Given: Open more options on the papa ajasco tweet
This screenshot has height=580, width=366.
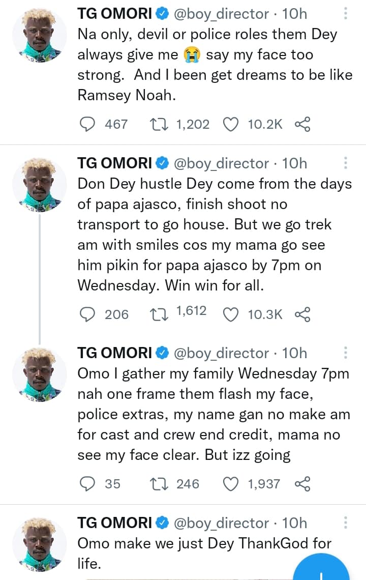Looking at the screenshot, I should (x=346, y=163).
